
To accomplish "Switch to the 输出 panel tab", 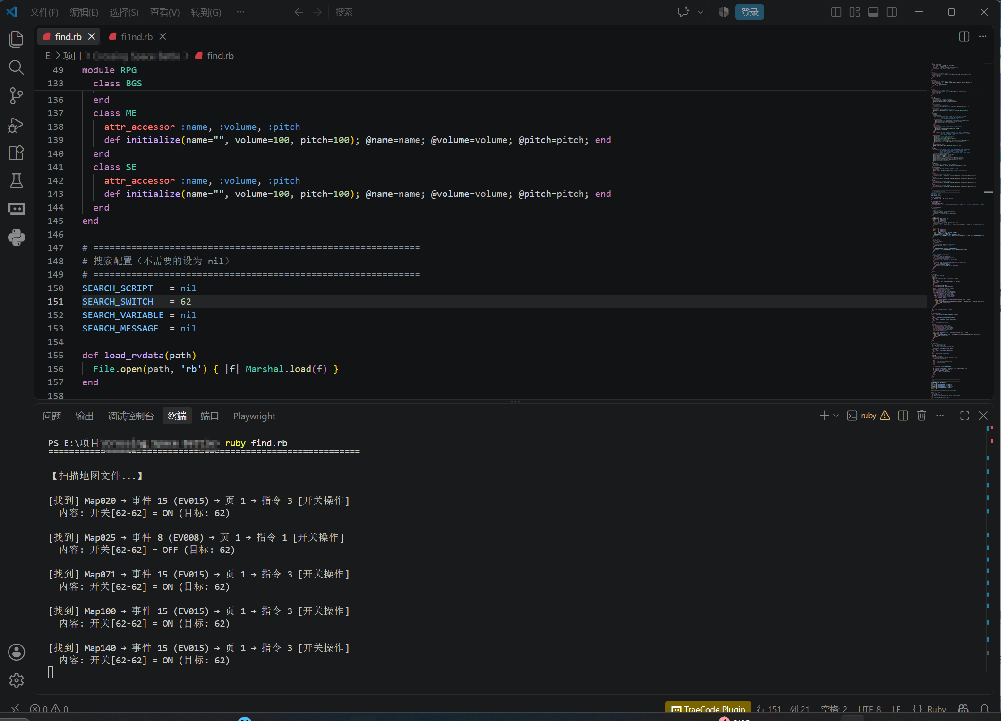I will [85, 416].
